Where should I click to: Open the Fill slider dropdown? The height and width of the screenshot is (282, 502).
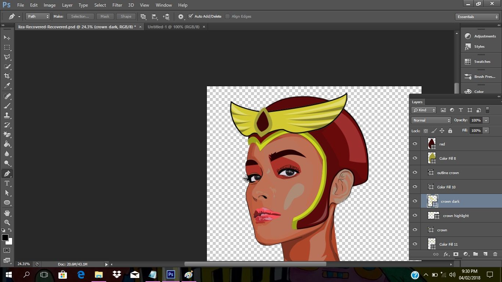[x=486, y=131]
